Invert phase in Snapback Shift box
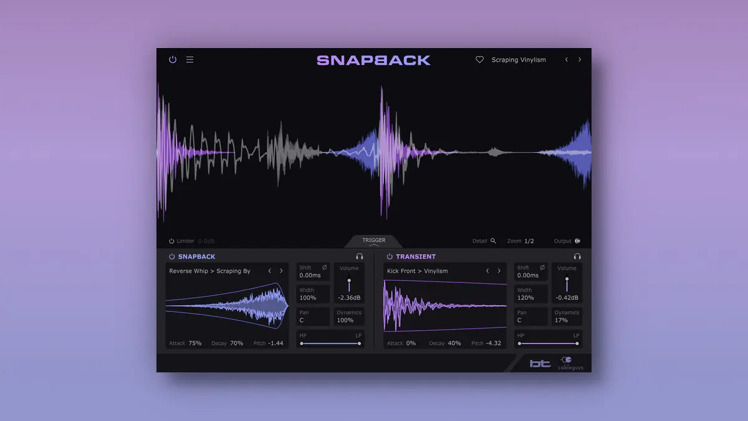748x421 pixels. click(324, 268)
